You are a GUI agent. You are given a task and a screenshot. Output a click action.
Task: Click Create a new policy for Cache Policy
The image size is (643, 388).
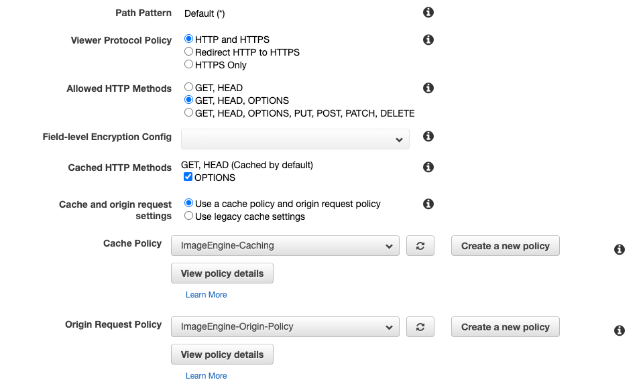coord(505,246)
